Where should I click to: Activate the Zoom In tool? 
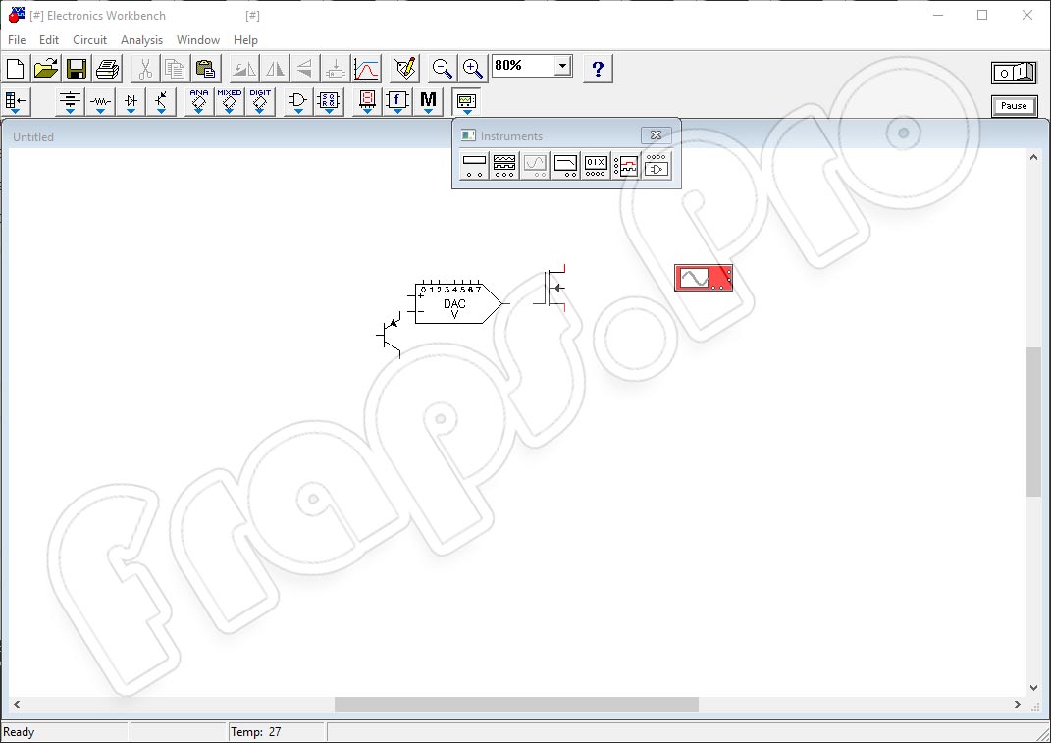[x=472, y=68]
